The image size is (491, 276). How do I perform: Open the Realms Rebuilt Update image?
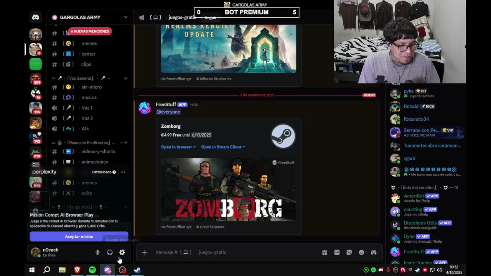tap(229, 49)
